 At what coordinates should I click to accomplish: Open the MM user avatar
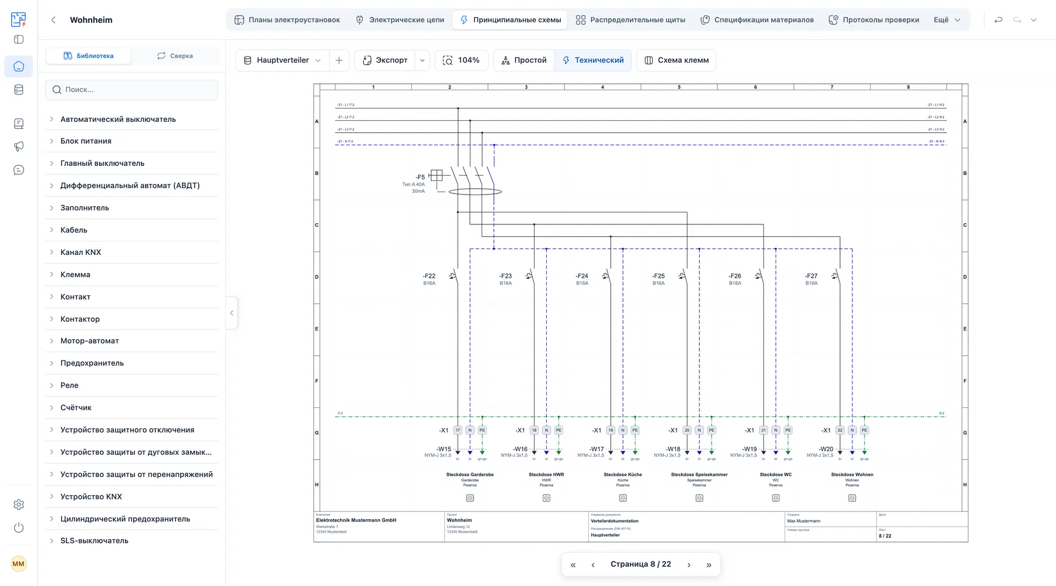pyautogui.click(x=19, y=564)
